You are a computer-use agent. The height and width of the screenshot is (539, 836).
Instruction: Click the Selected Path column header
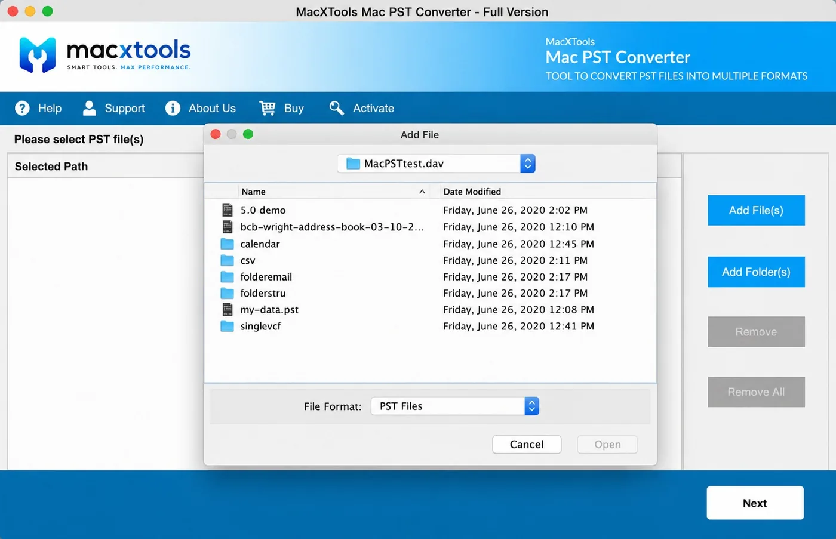51,167
